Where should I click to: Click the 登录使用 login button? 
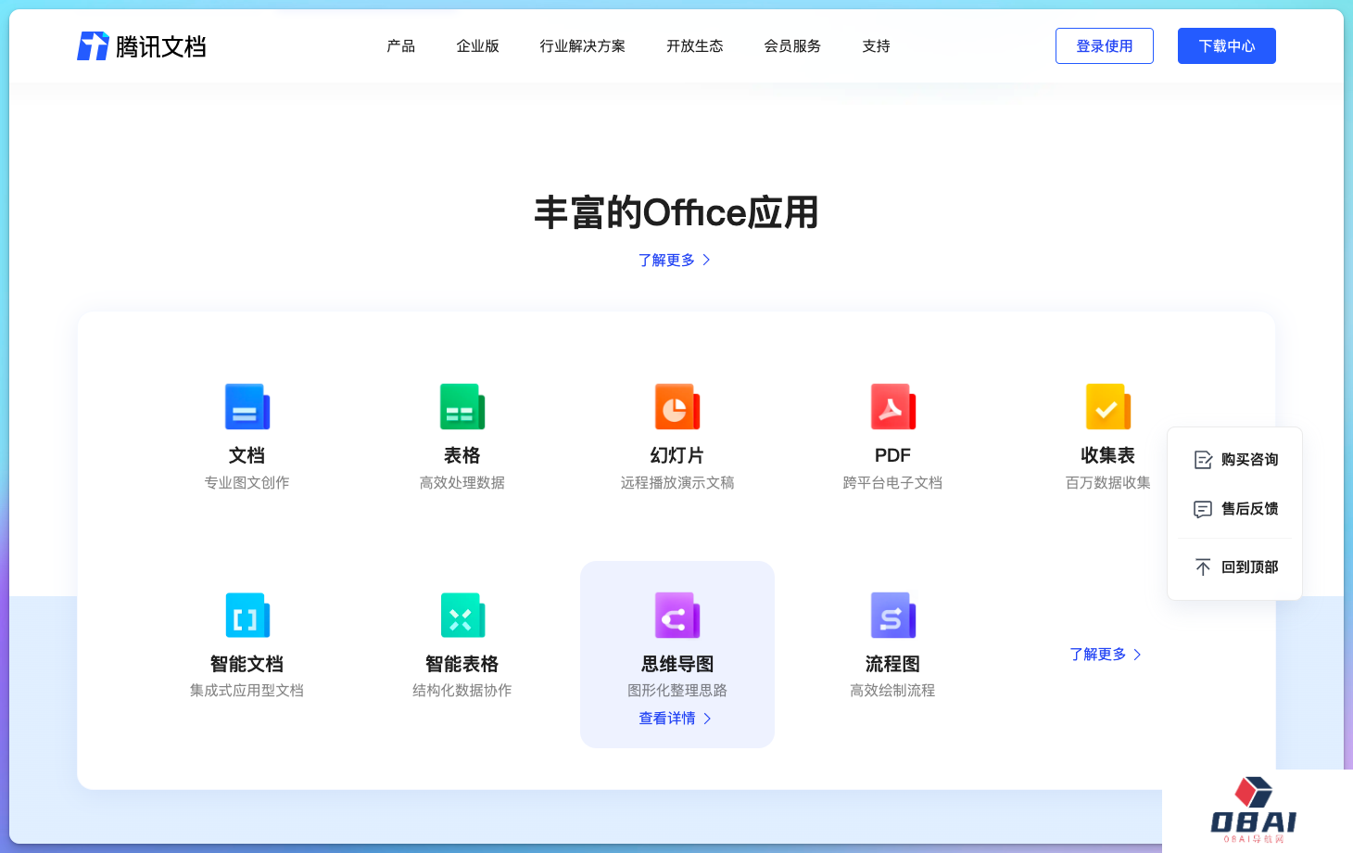pyautogui.click(x=1104, y=46)
